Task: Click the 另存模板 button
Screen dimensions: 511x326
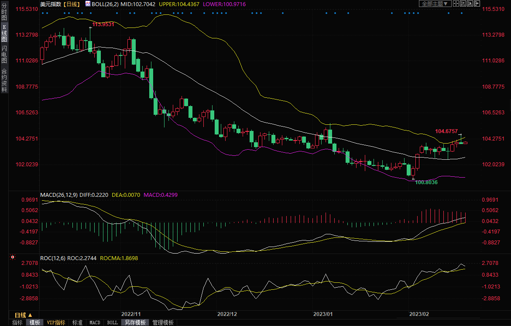Action: click(x=135, y=323)
